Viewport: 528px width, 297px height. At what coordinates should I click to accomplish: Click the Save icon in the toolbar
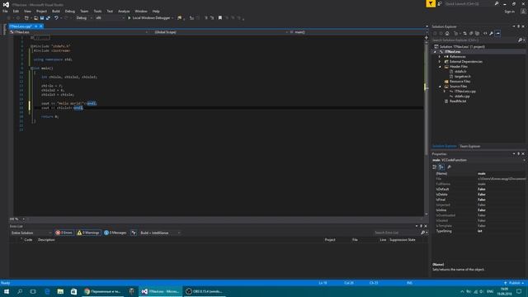pos(42,18)
